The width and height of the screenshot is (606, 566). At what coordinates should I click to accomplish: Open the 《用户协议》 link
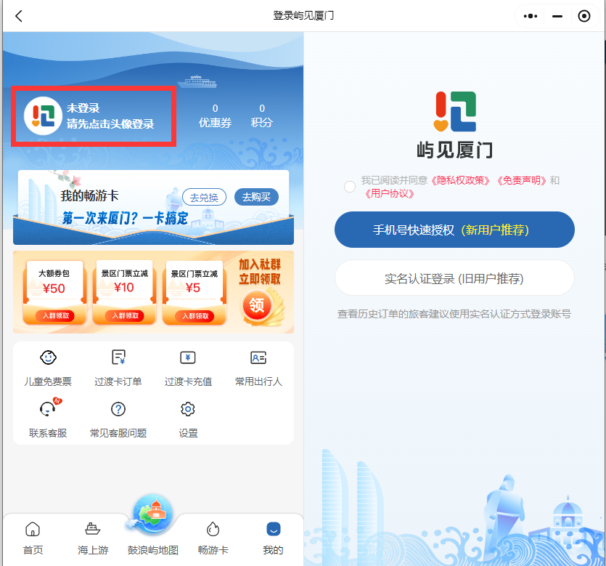[389, 193]
